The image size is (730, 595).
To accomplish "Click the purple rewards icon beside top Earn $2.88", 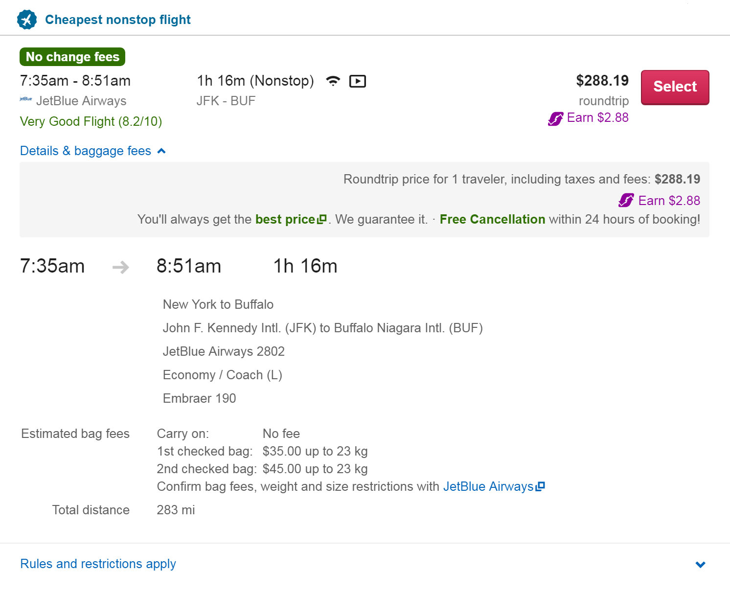I will [x=556, y=118].
